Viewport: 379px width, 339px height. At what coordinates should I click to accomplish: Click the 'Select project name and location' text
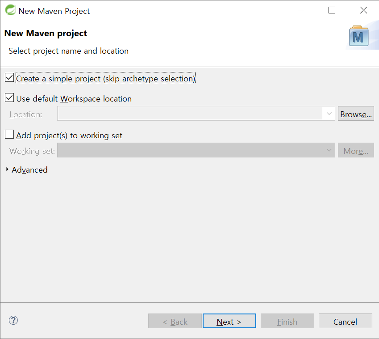pyautogui.click(x=68, y=51)
